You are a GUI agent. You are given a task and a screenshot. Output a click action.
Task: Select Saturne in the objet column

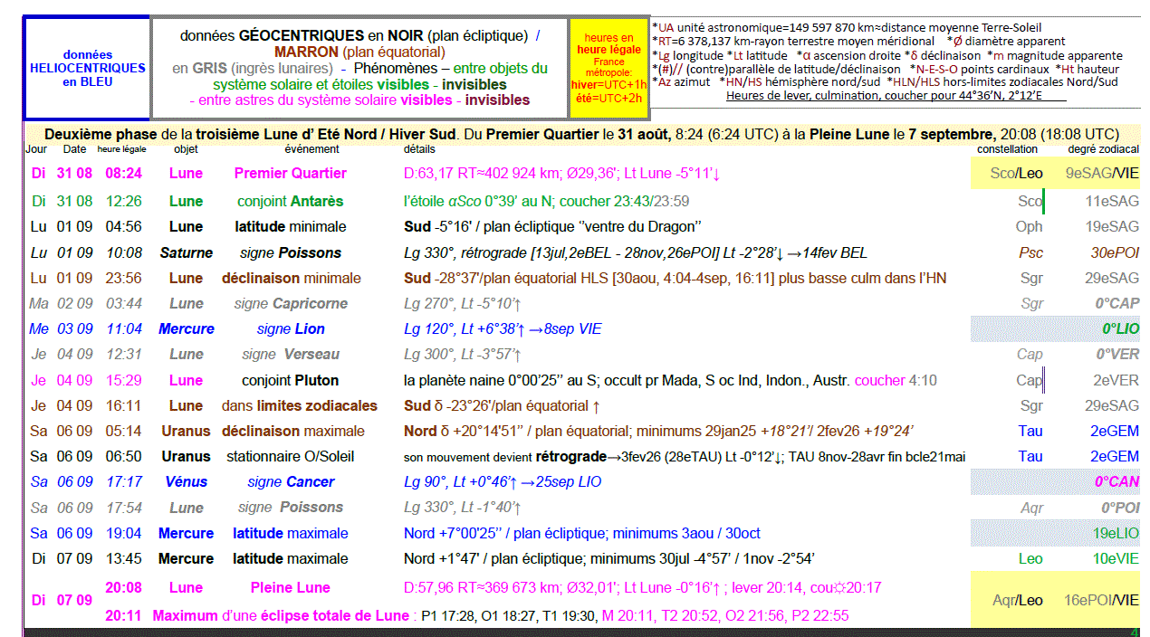click(186, 252)
